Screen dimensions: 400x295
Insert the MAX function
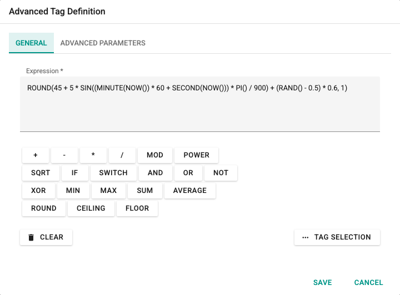[x=108, y=191]
